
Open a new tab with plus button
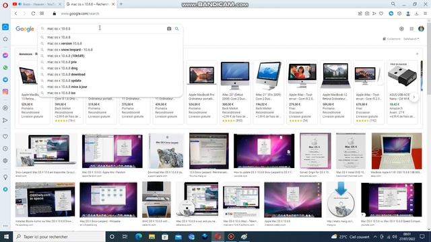(121, 4)
